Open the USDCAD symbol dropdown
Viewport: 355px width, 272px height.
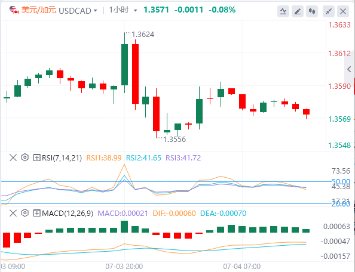click(x=78, y=11)
